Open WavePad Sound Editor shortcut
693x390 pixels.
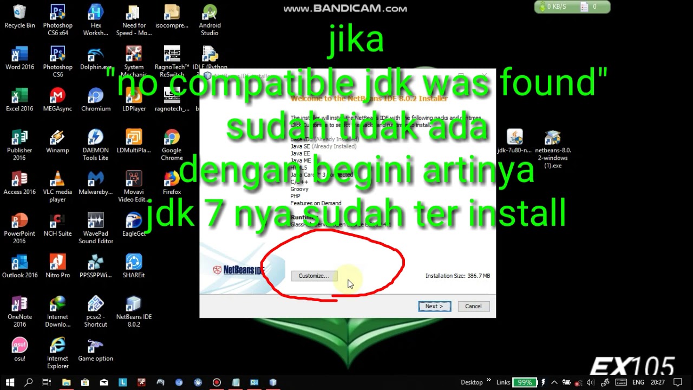click(x=96, y=229)
